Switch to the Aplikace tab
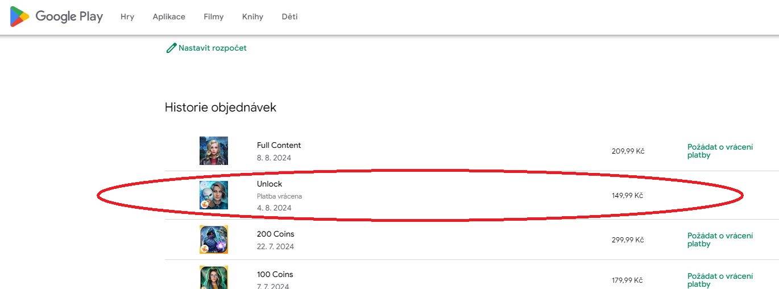The height and width of the screenshot is (289, 779). click(169, 16)
